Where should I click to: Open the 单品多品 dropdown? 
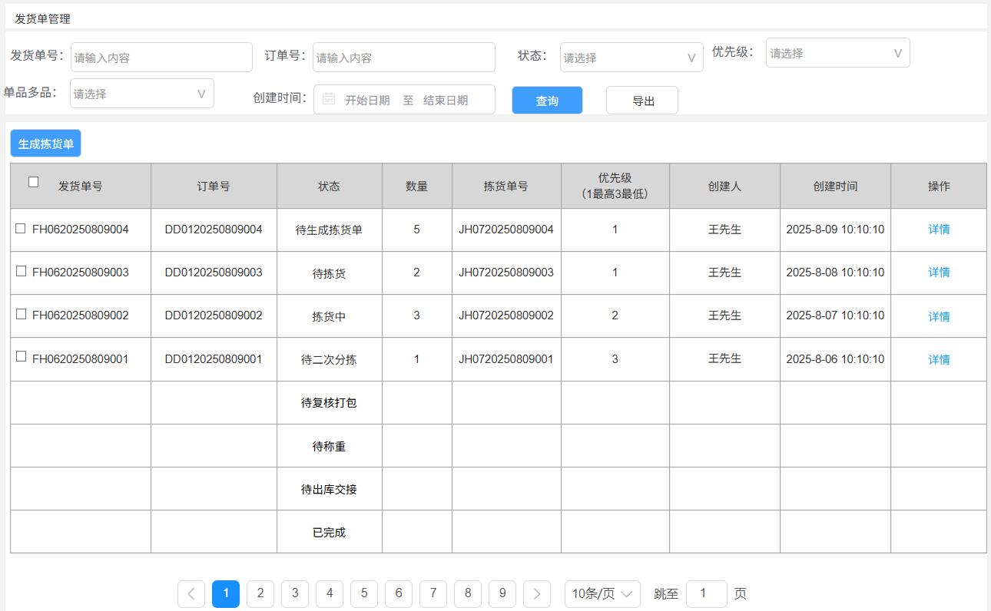(142, 94)
